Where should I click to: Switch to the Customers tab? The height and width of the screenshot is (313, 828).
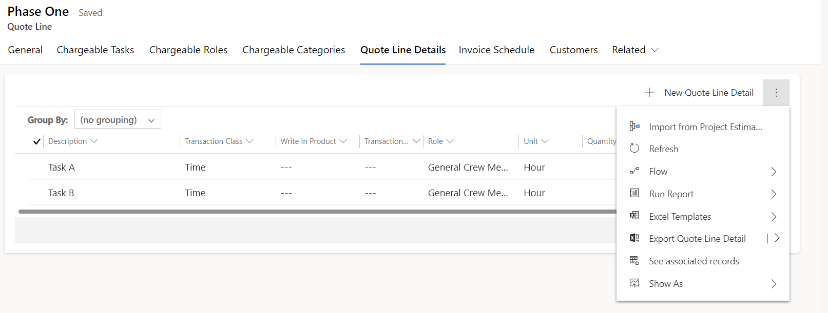(x=573, y=50)
